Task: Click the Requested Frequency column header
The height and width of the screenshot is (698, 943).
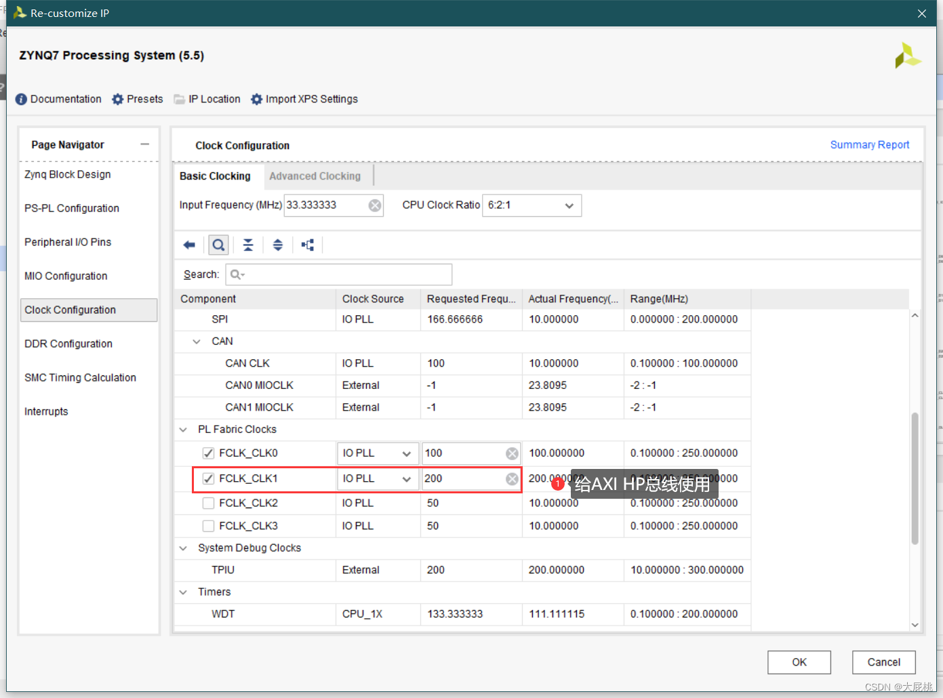Action: [471, 299]
